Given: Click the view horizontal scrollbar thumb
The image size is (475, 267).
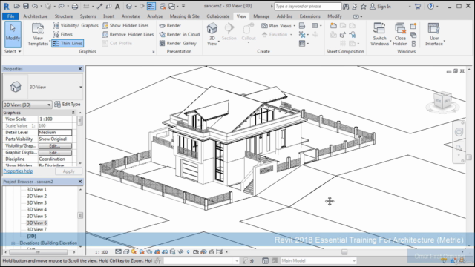Looking at the screenshot, I should tap(344, 252).
